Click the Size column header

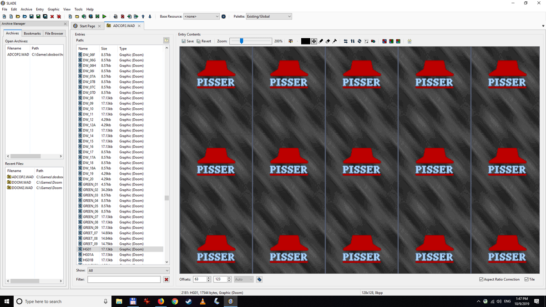click(x=108, y=48)
